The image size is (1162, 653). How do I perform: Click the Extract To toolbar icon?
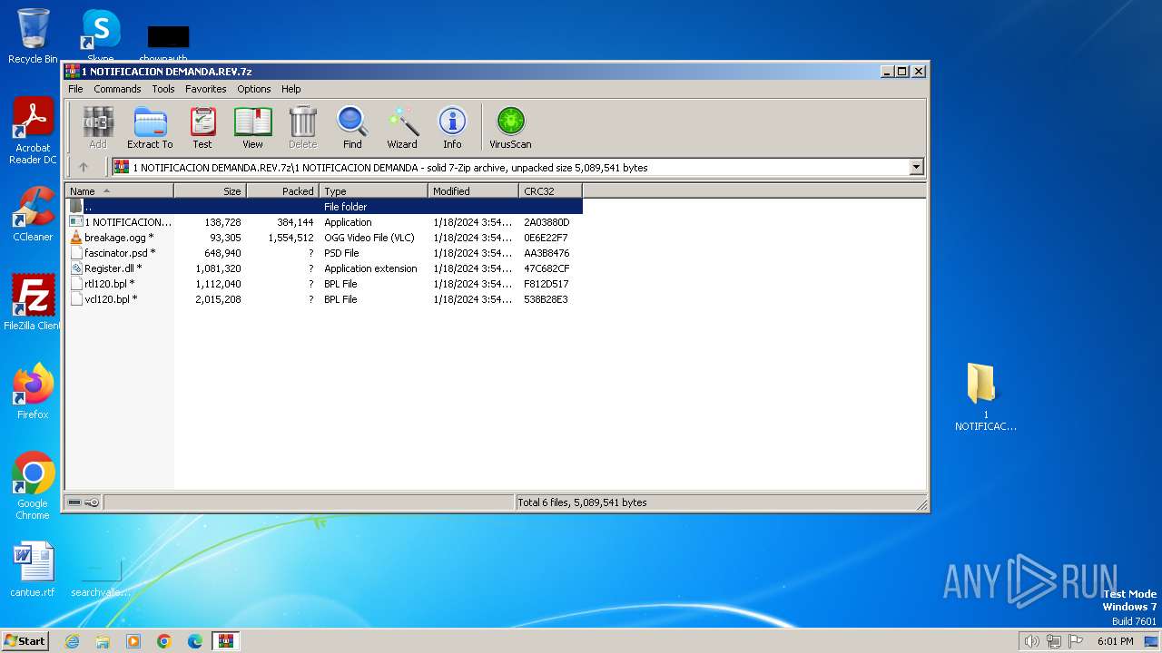150,127
